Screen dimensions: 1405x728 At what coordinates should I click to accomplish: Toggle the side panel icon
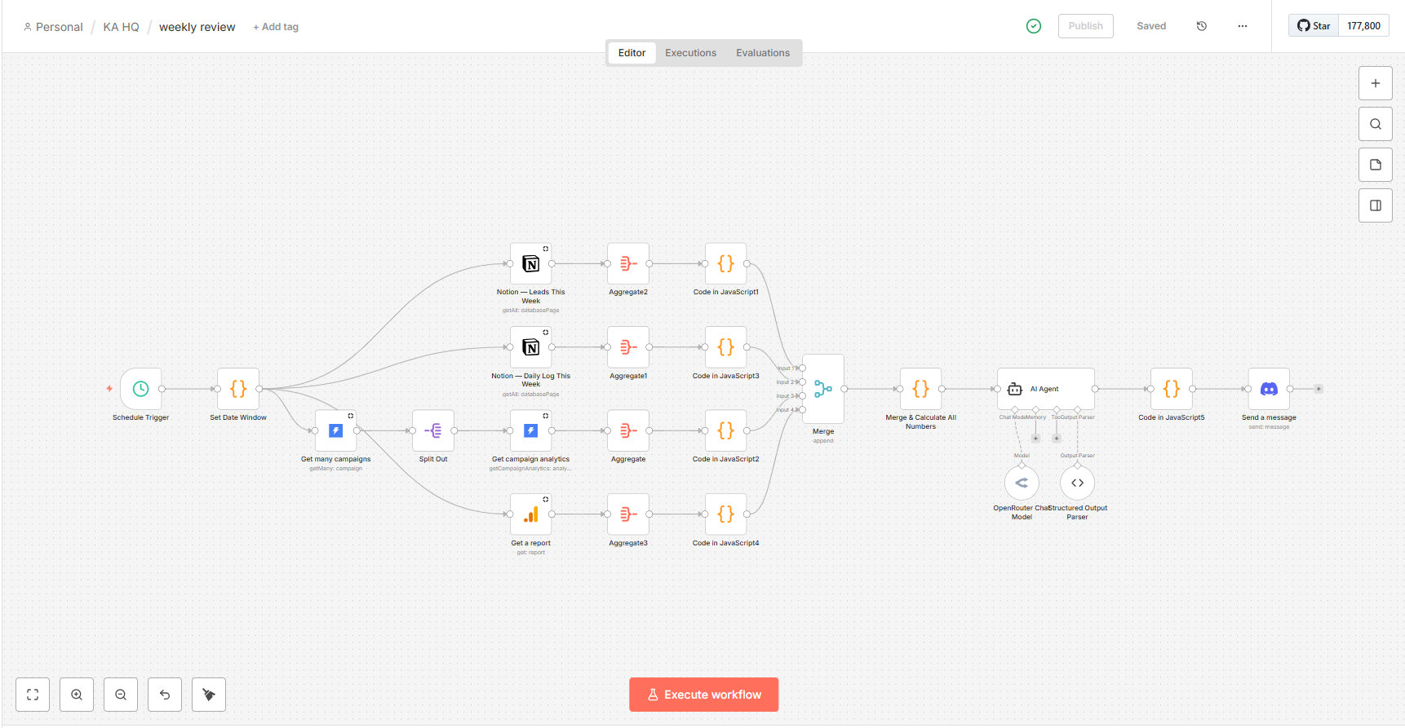(x=1375, y=205)
